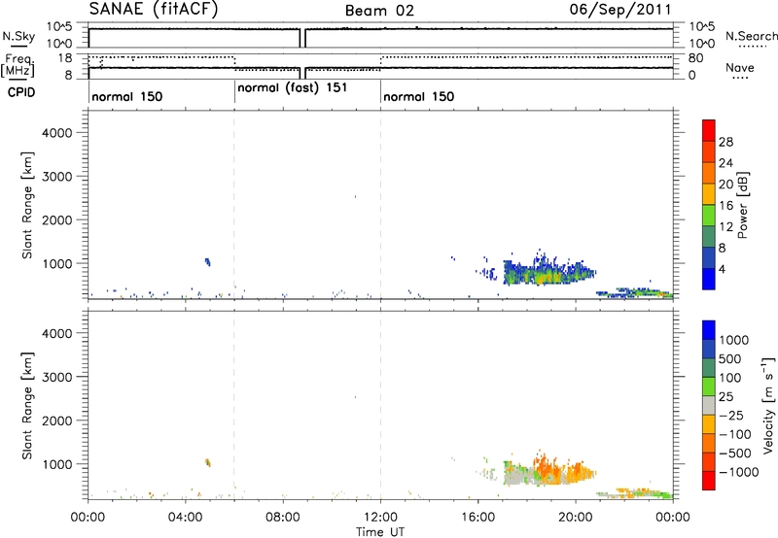This screenshot has height=538, width=778.
Task: Click the Power [dB] color bar label
Action: (742, 205)
